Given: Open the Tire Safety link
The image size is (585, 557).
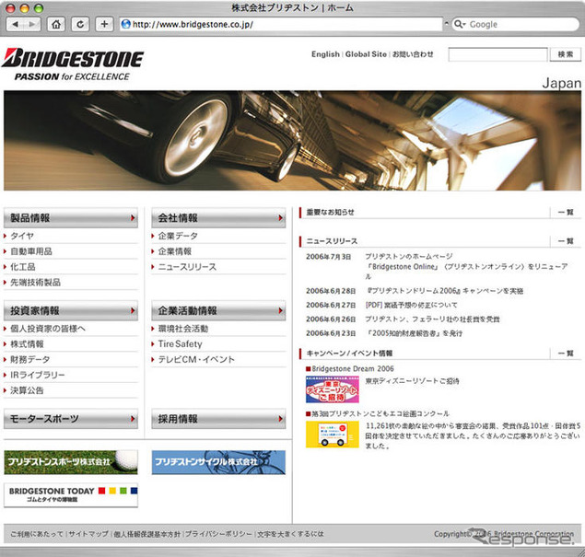Looking at the screenshot, I should (x=181, y=344).
